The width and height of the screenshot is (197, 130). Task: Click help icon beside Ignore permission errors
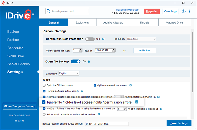pyautogui.click(x=136, y=102)
